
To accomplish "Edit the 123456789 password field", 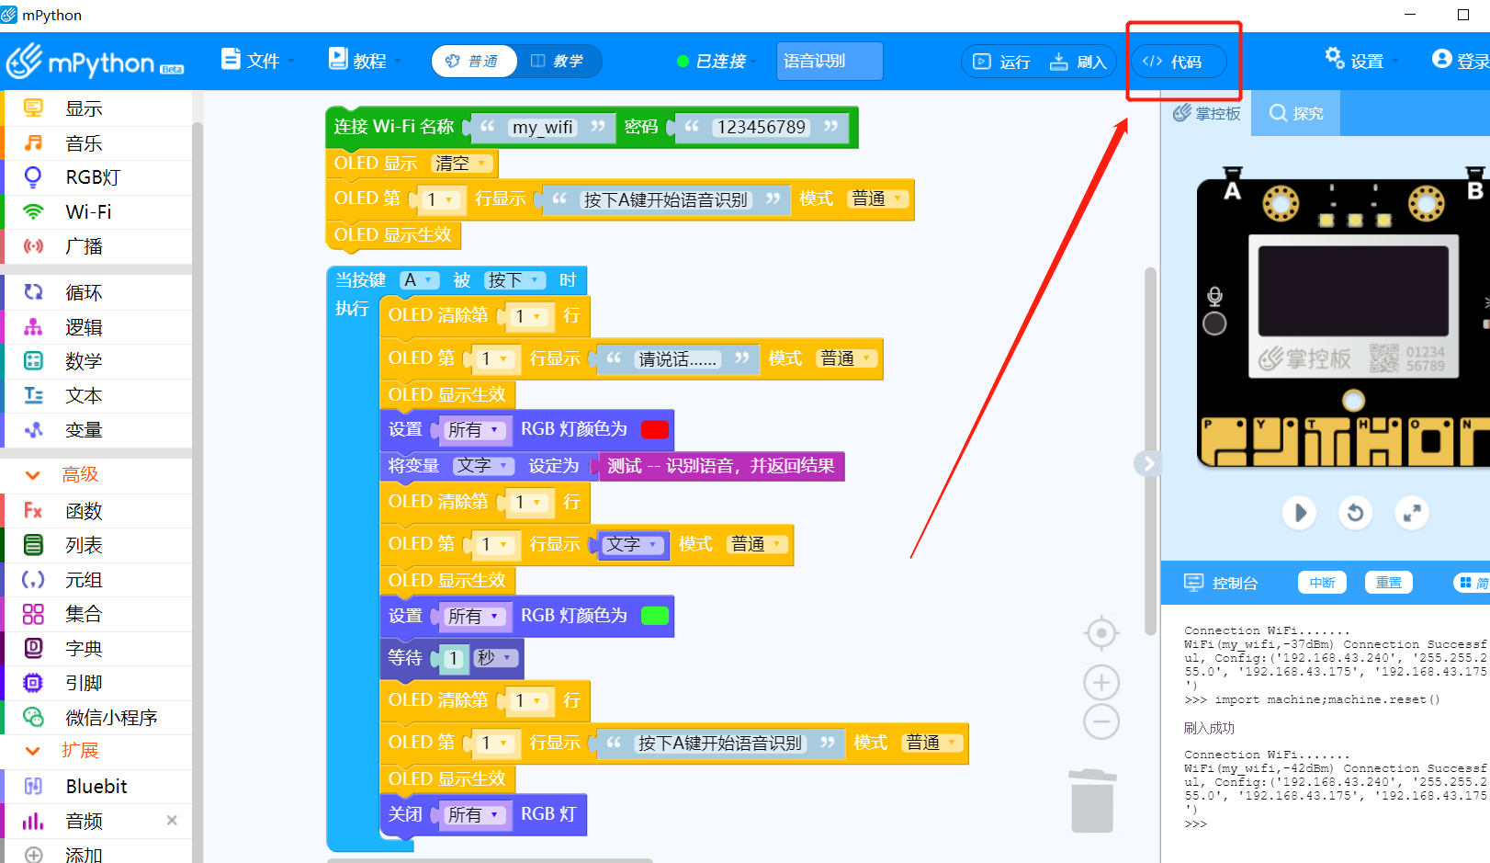I will [x=762, y=128].
